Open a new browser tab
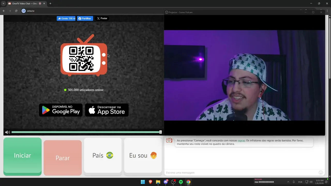 tap(50, 4)
